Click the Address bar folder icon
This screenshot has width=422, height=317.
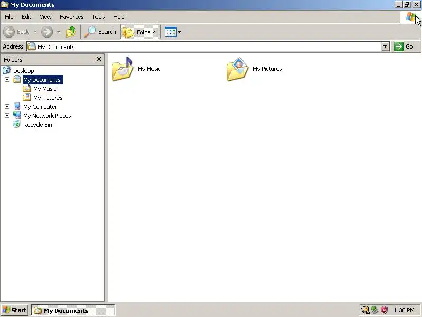click(32, 46)
